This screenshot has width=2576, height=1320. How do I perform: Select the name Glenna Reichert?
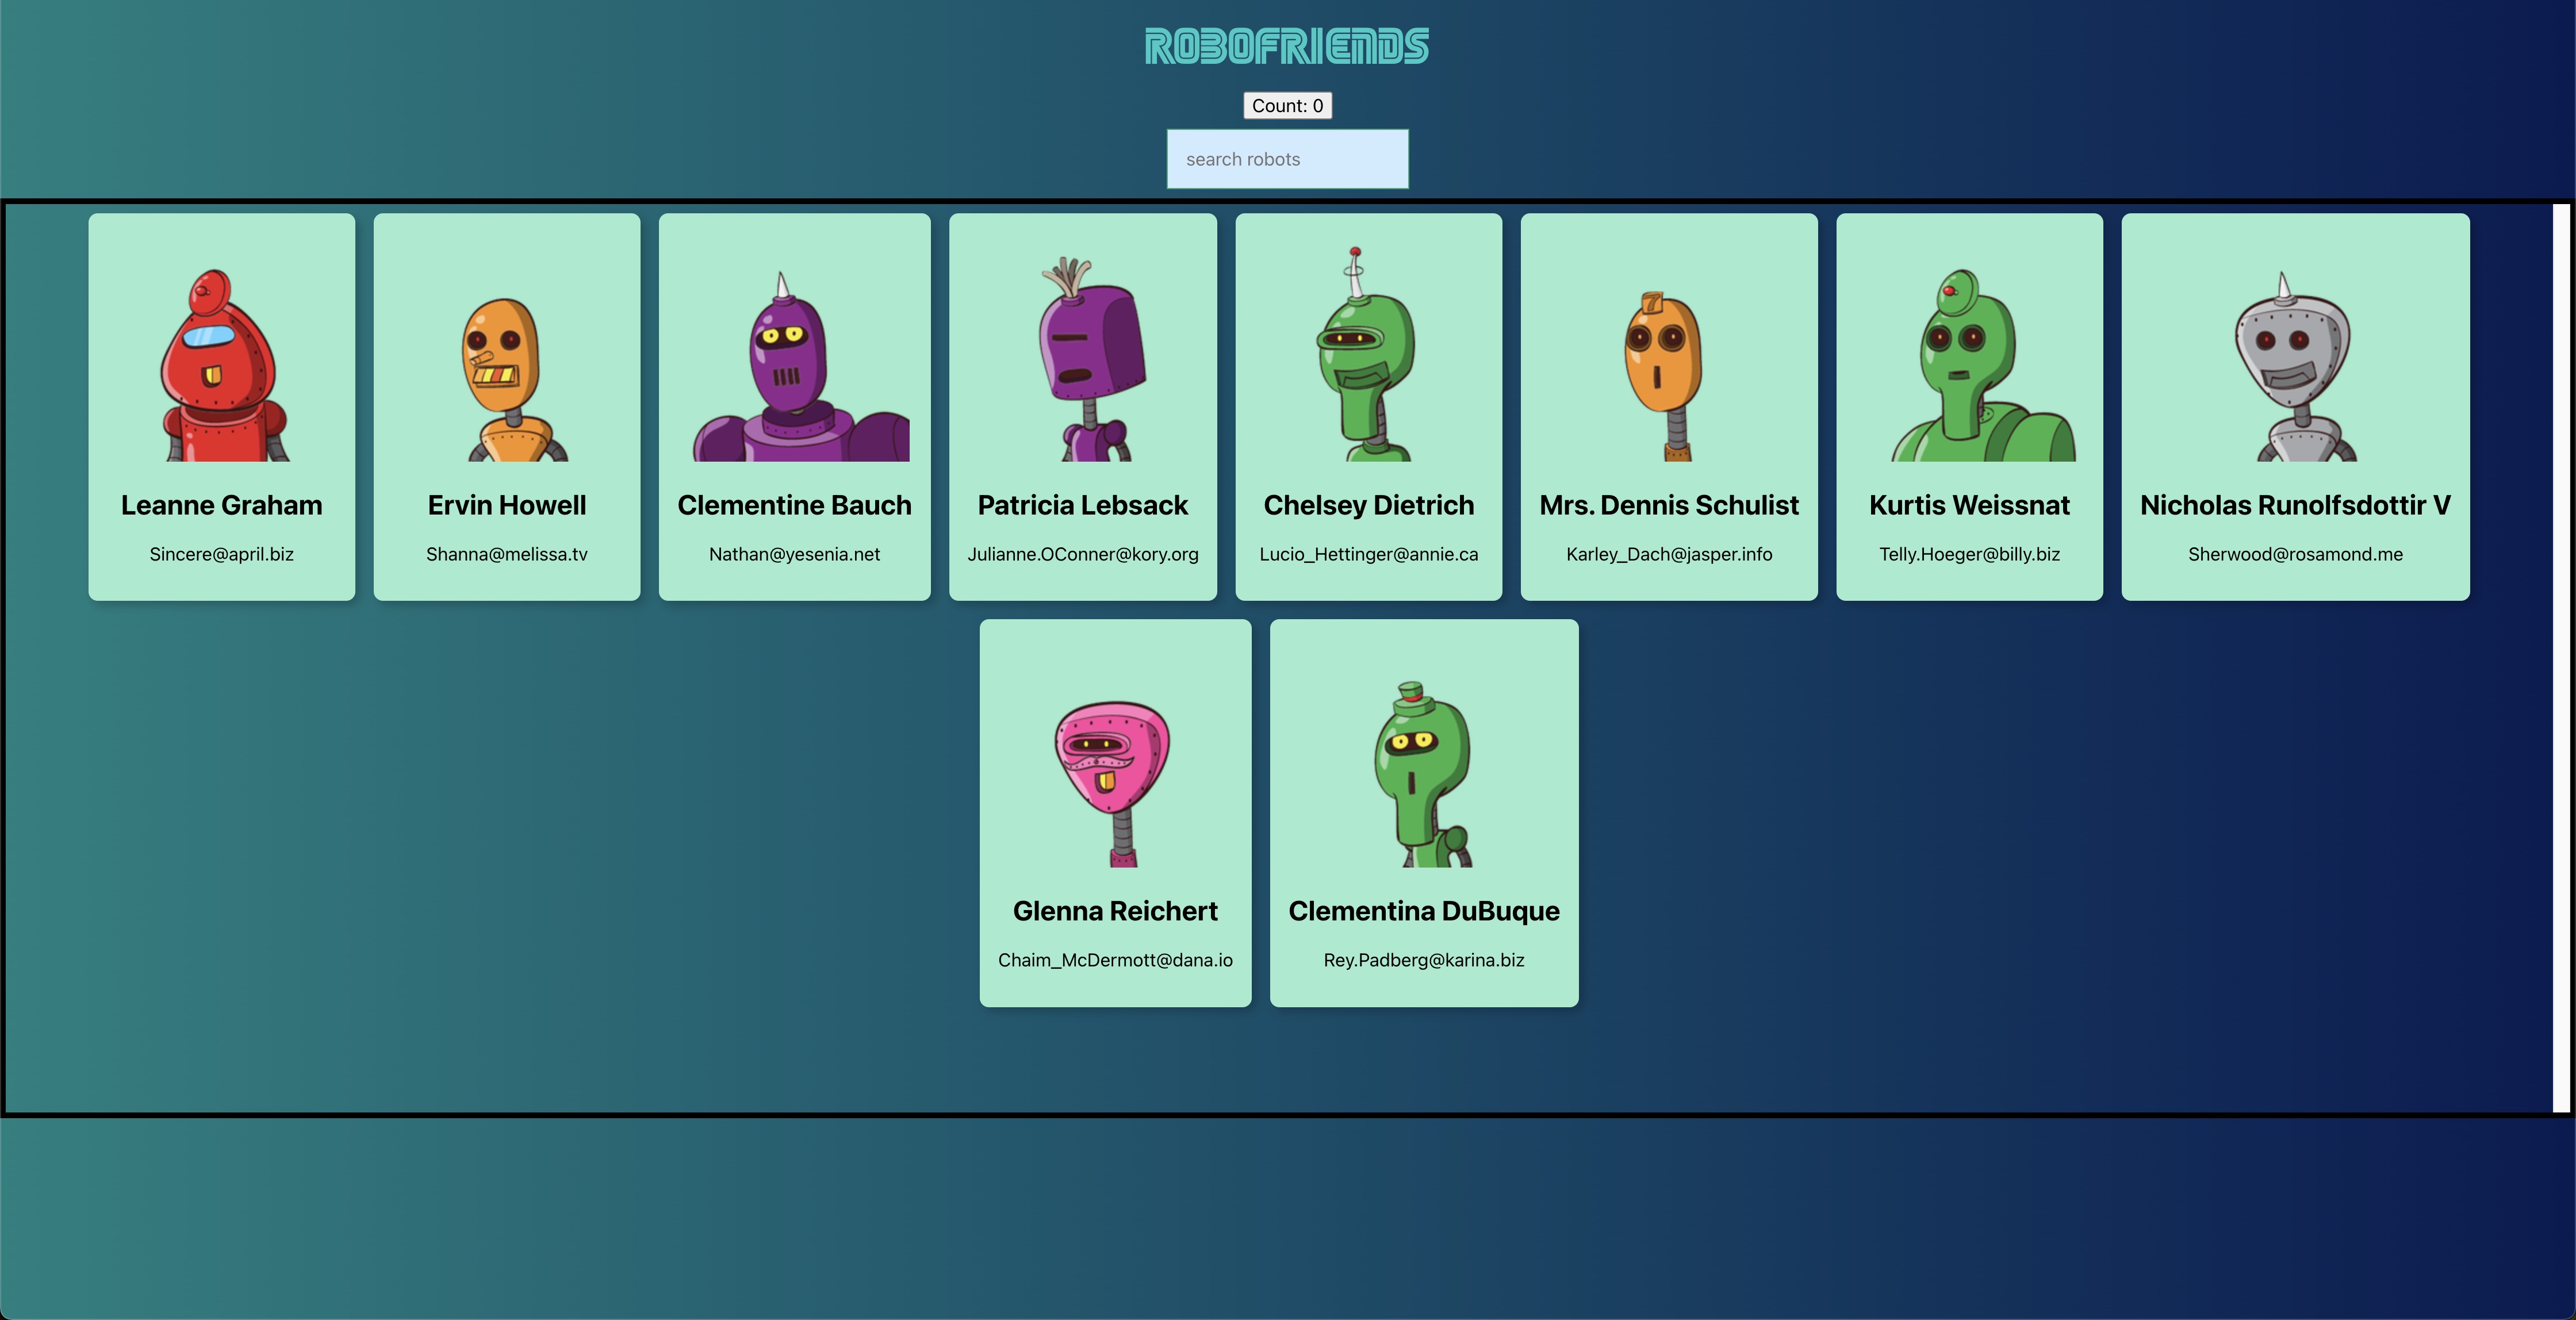click(x=1115, y=911)
